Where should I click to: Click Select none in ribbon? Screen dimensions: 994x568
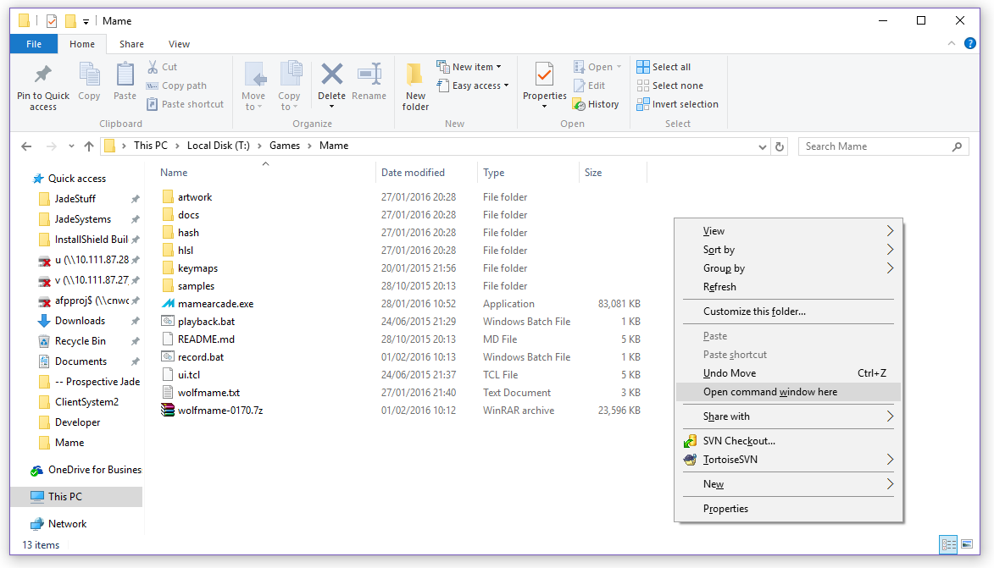pyautogui.click(x=670, y=85)
